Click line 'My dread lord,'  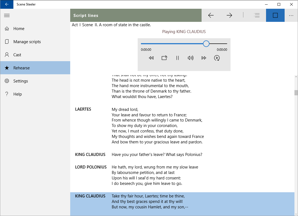point(125,110)
